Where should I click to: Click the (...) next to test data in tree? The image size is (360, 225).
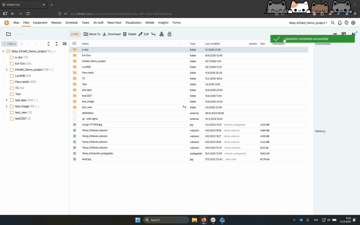(x=36, y=100)
